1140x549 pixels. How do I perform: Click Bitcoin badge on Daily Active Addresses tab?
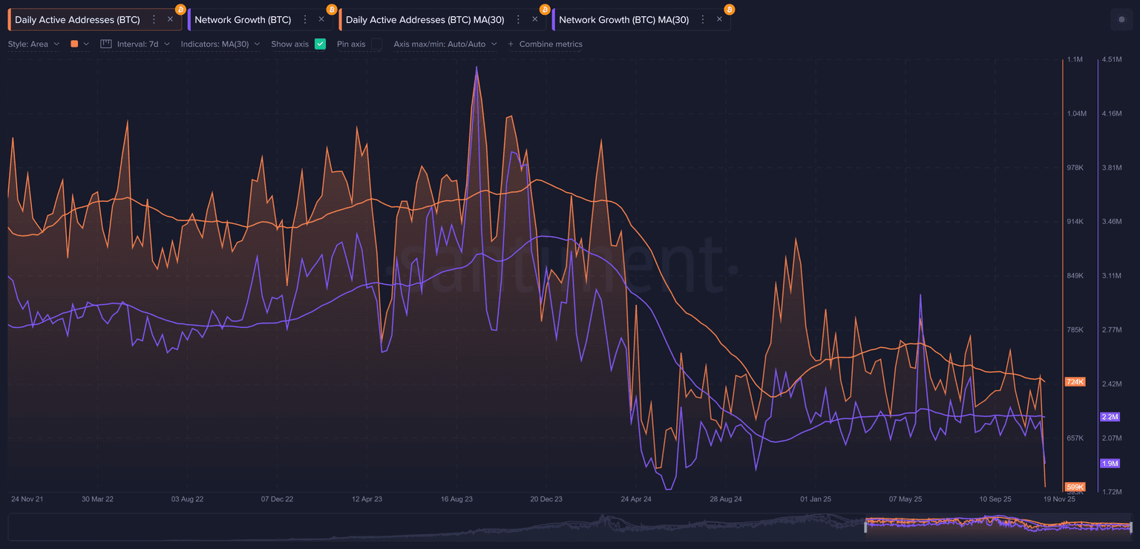tap(180, 10)
